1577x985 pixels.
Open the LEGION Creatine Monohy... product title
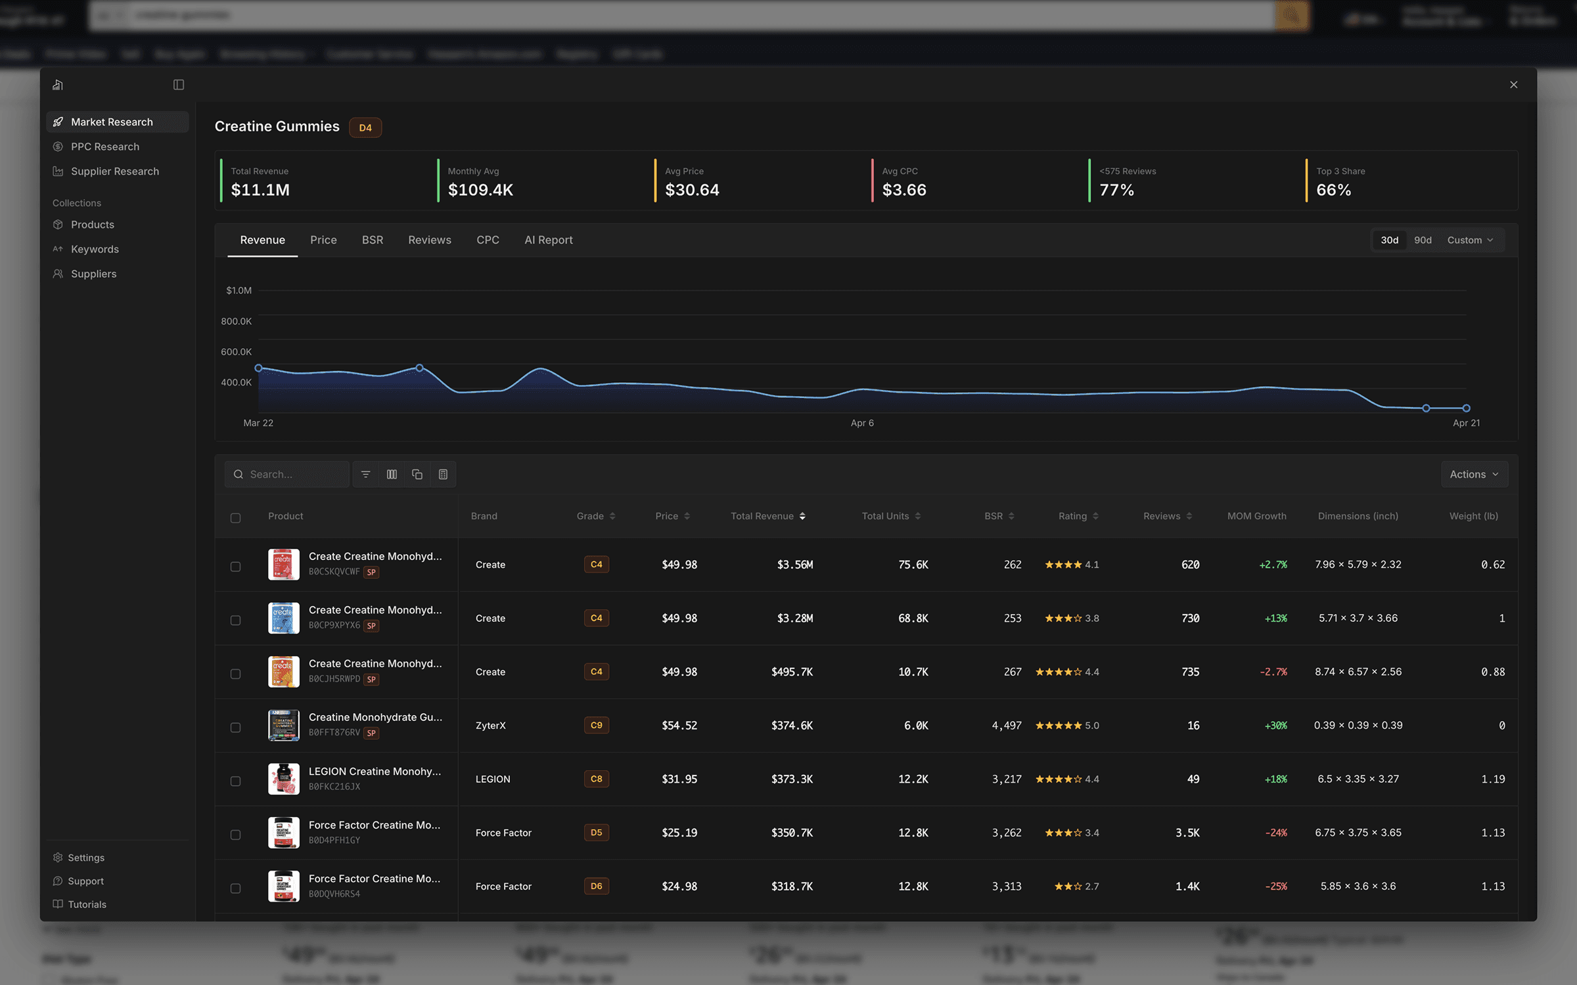coord(375,772)
